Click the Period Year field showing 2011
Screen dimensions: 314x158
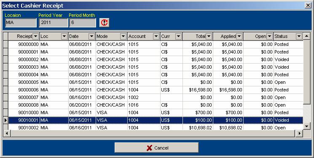54,23
